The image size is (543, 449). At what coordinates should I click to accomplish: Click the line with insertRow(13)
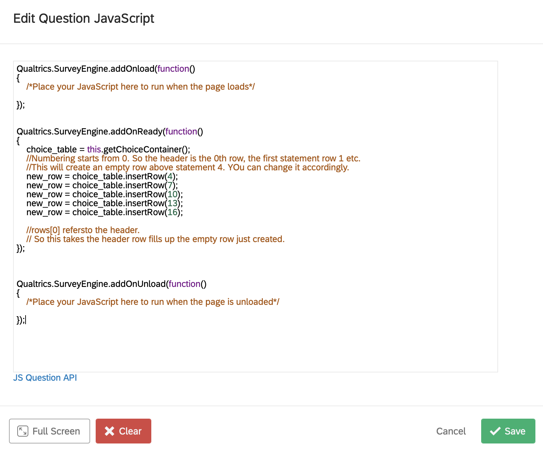105,203
